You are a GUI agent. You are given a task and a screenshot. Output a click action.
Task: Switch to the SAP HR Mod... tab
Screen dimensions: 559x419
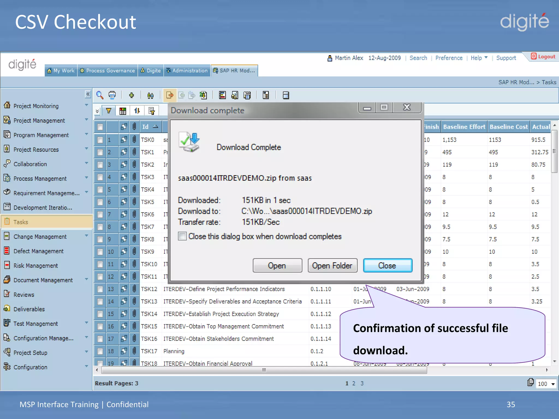(x=234, y=71)
